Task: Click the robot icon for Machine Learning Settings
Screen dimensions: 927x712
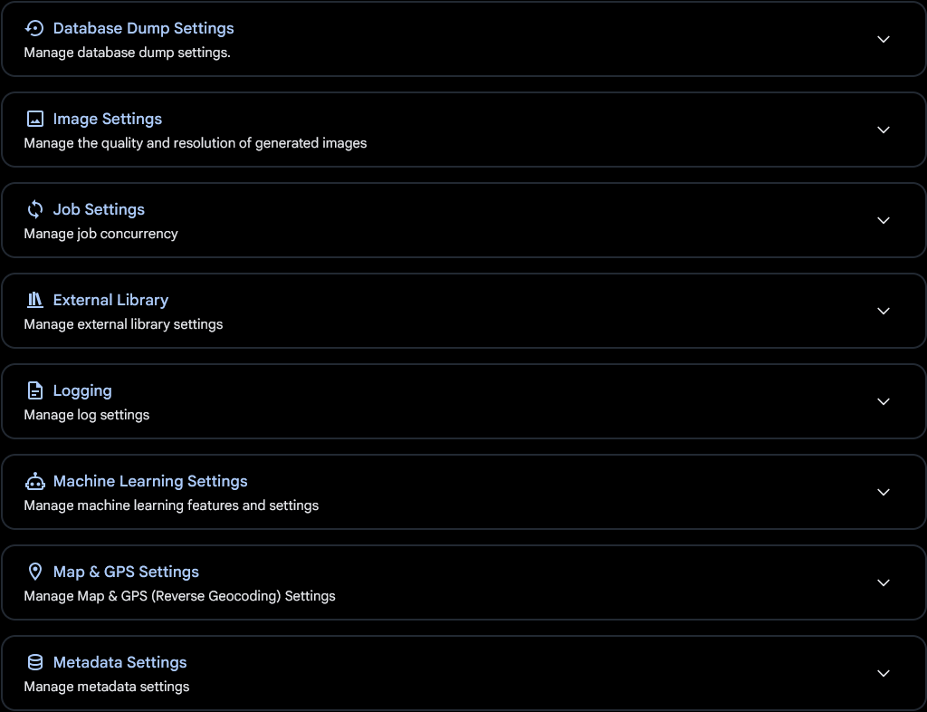Action: 34,481
